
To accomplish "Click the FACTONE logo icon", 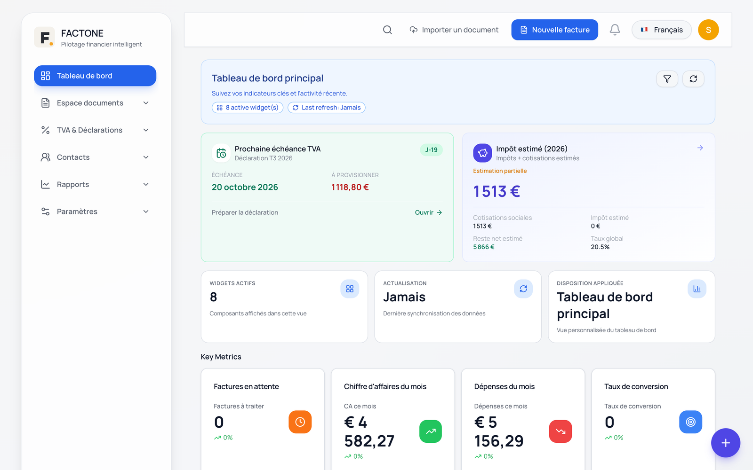I will (44, 37).
